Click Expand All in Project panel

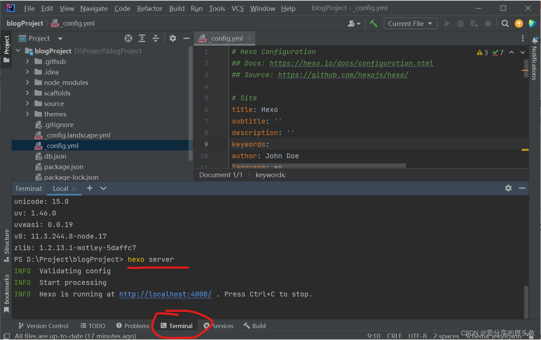[x=142, y=38]
